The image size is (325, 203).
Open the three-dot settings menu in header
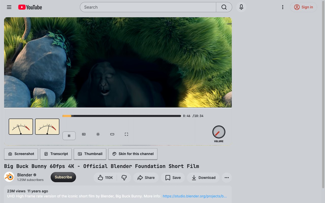pyautogui.click(x=283, y=7)
